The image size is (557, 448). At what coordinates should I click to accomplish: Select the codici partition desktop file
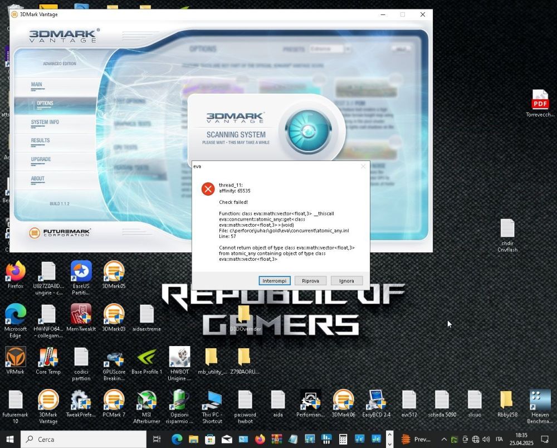coord(81,364)
